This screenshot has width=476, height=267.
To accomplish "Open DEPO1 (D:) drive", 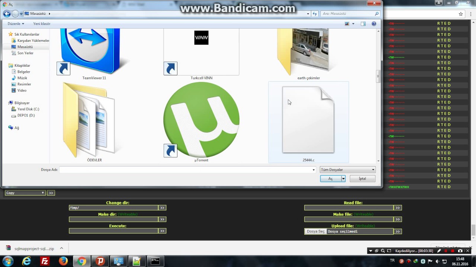I will (26, 115).
